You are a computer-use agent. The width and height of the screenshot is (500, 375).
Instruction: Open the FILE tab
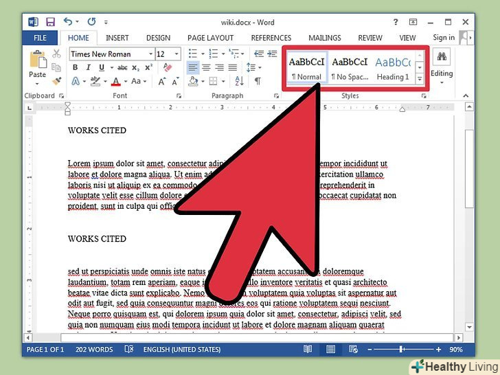pos(40,38)
